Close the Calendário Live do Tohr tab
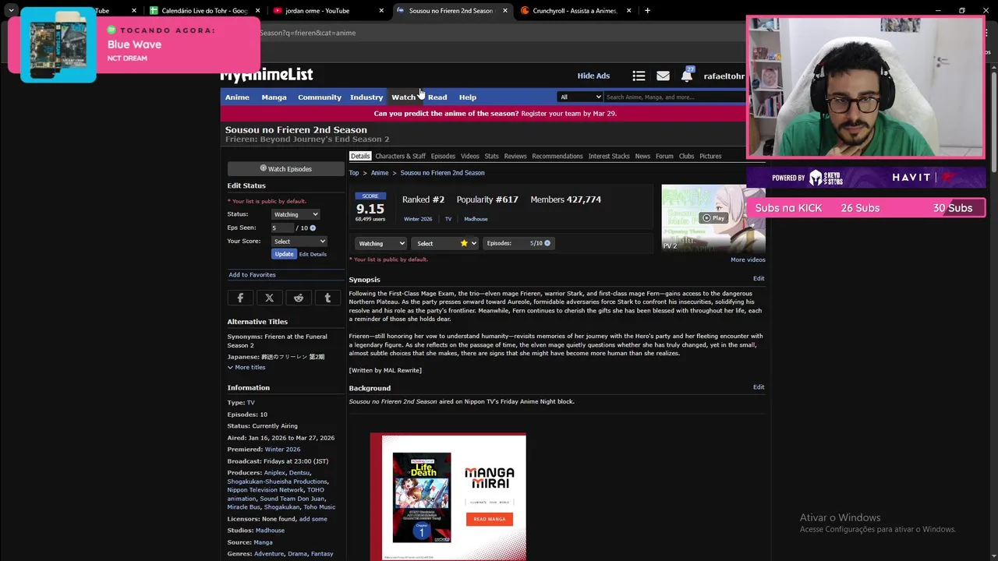Viewport: 998px width, 561px height. [257, 11]
